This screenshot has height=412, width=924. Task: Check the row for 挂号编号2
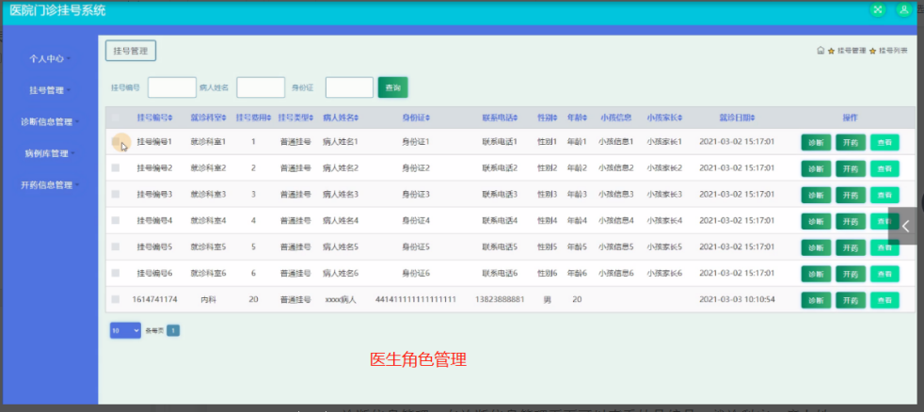pos(116,168)
